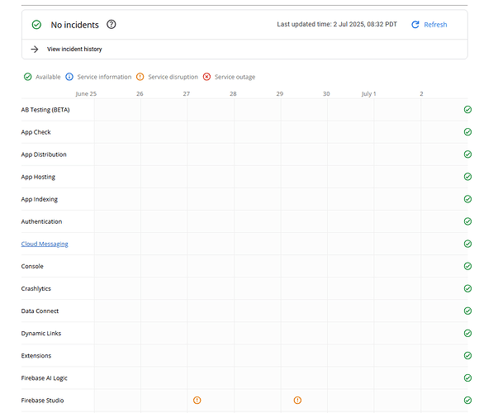Click the 2 date header
The image size is (493, 413).
point(421,93)
